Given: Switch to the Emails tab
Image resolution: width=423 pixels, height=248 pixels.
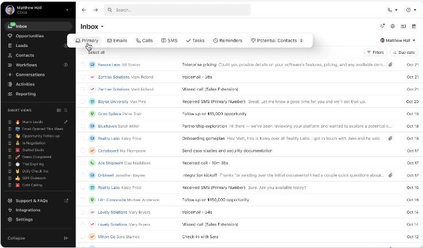Looking at the screenshot, I should [x=117, y=41].
